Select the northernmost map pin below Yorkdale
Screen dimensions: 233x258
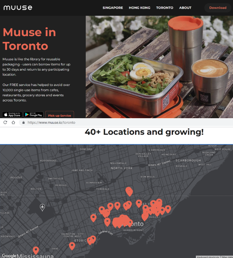[x=129, y=191]
